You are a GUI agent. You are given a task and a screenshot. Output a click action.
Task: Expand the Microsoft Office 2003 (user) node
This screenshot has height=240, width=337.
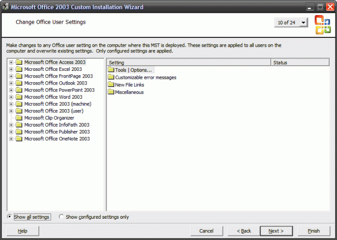pyautogui.click(x=11, y=111)
